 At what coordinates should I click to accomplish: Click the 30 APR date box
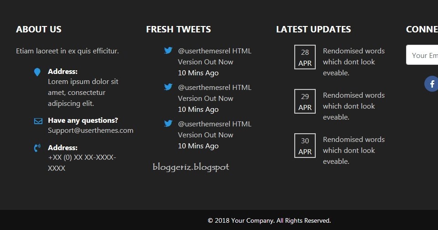(305, 146)
